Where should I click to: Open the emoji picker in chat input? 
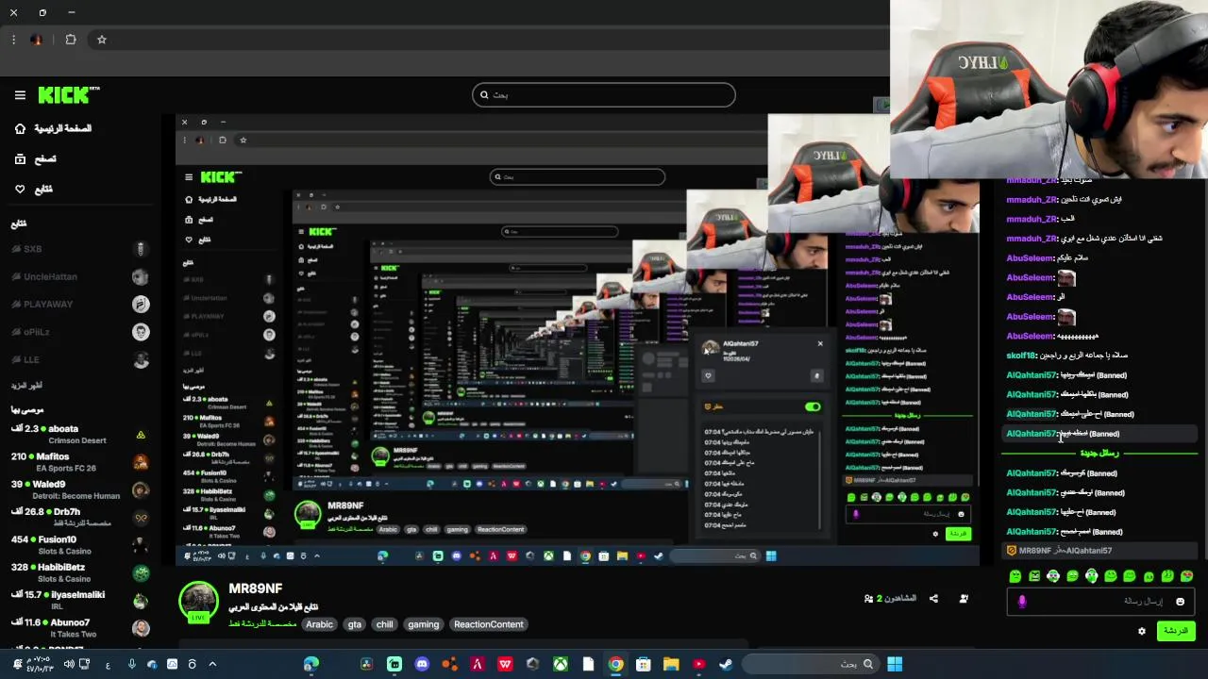coord(1180,602)
